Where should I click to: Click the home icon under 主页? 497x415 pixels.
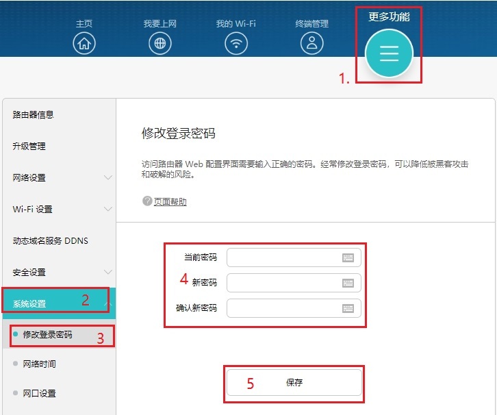click(x=84, y=44)
